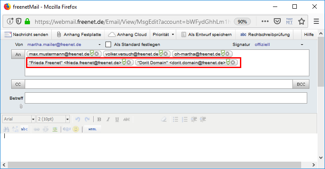Click the shield icon beside Dorit Domain
The image size is (325, 169).
tap(228, 62)
